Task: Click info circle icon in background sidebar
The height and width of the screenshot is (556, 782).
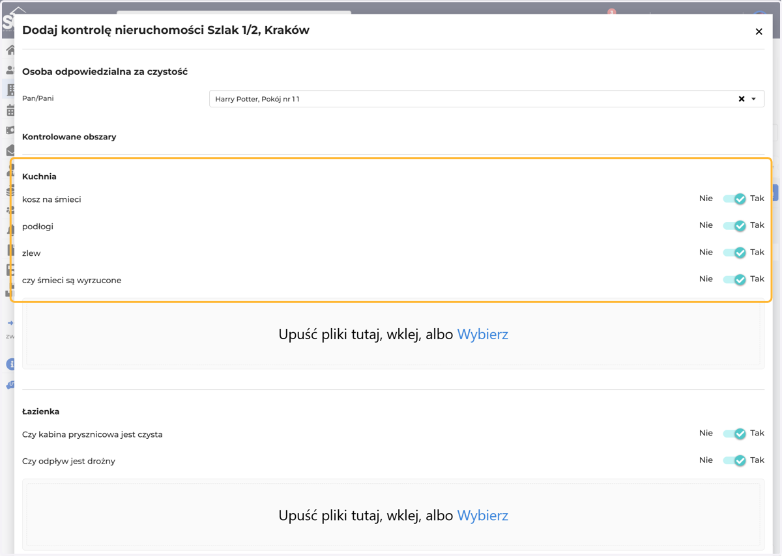Action: click(10, 364)
